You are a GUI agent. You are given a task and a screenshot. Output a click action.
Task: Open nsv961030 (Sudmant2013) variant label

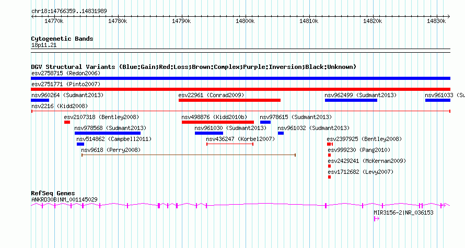(230, 128)
